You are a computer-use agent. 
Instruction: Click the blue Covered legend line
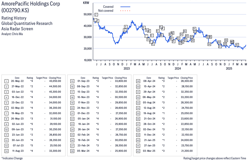[125, 7]
